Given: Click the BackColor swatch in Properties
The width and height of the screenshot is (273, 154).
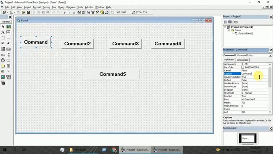Looking at the screenshot, I should (243, 67).
